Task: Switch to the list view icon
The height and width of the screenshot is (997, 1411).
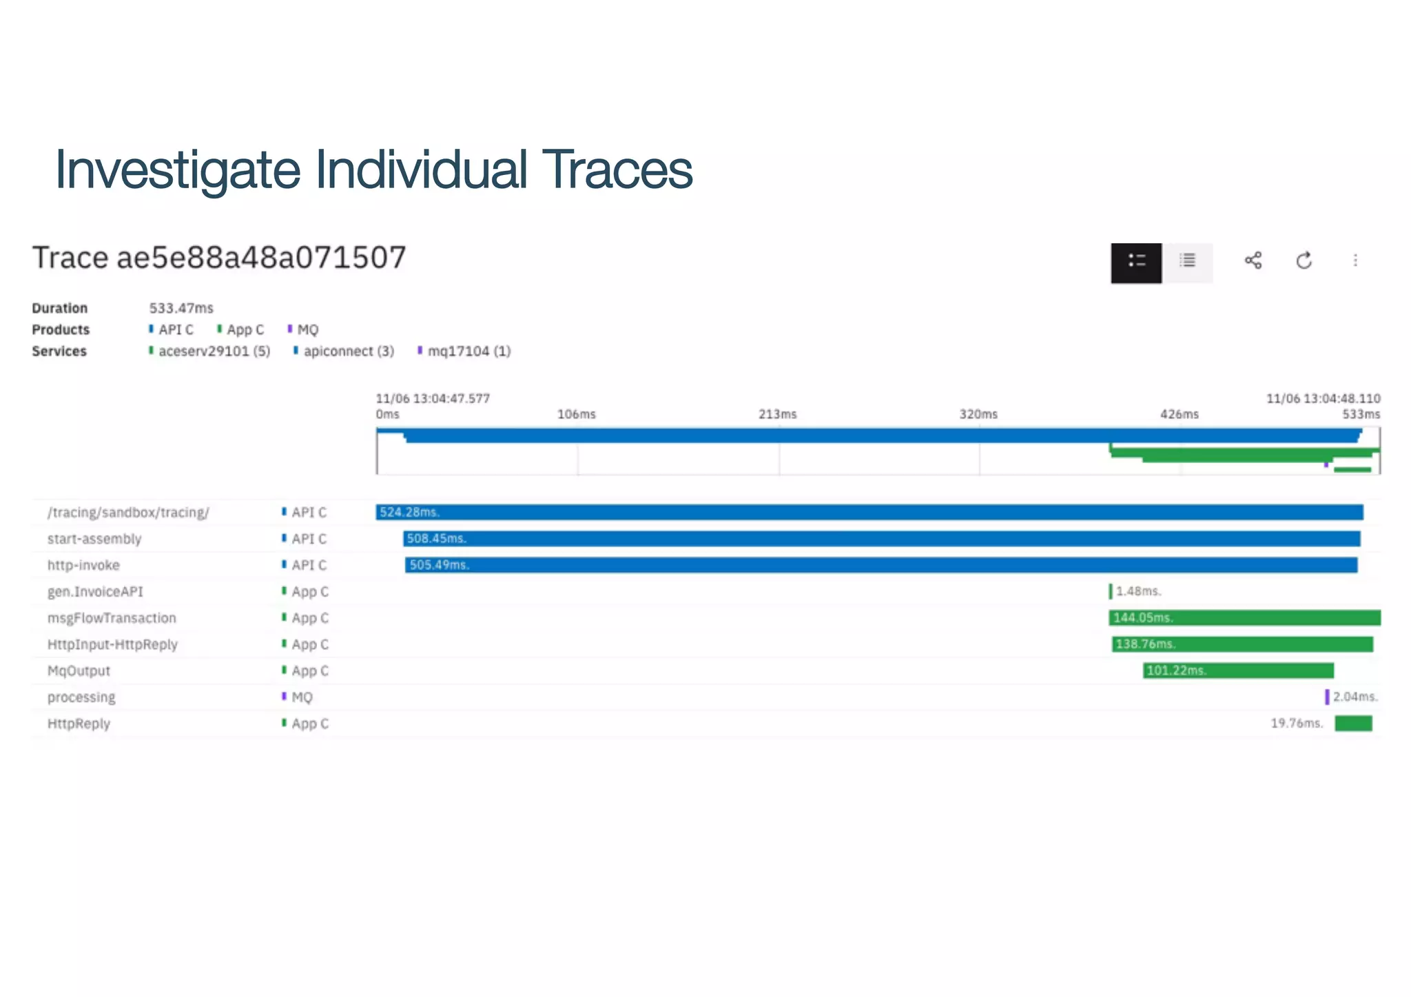Action: point(1187,263)
